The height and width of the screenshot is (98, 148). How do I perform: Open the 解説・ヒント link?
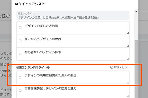[122, 67]
